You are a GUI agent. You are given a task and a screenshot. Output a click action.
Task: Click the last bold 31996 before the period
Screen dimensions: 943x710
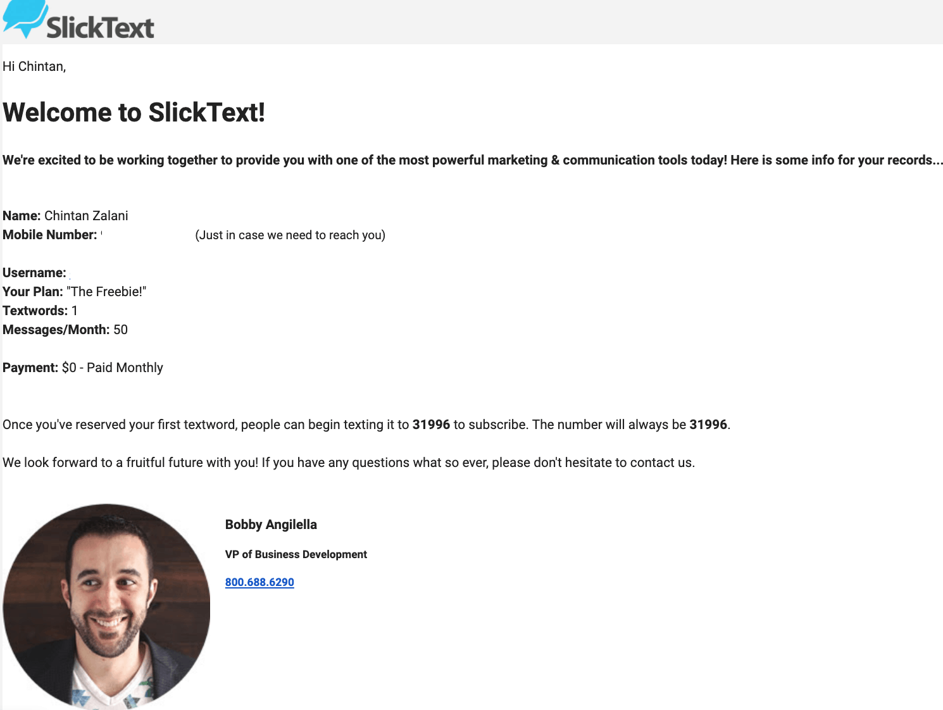708,425
